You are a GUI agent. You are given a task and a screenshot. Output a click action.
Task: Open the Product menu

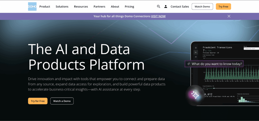tap(45, 7)
